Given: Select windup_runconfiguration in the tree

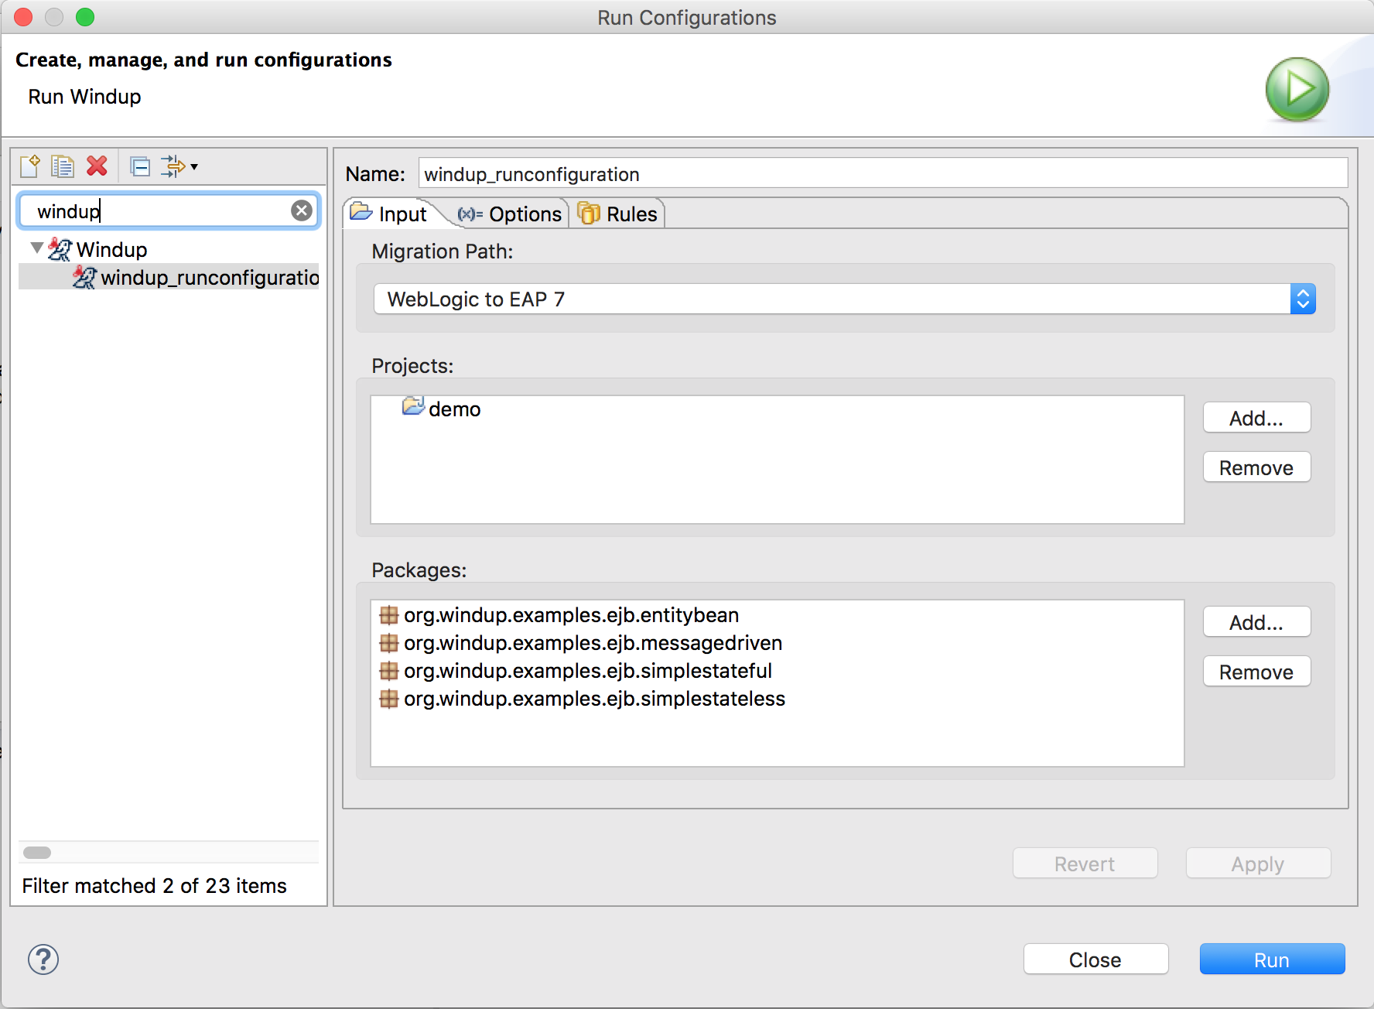Looking at the screenshot, I should [x=209, y=278].
